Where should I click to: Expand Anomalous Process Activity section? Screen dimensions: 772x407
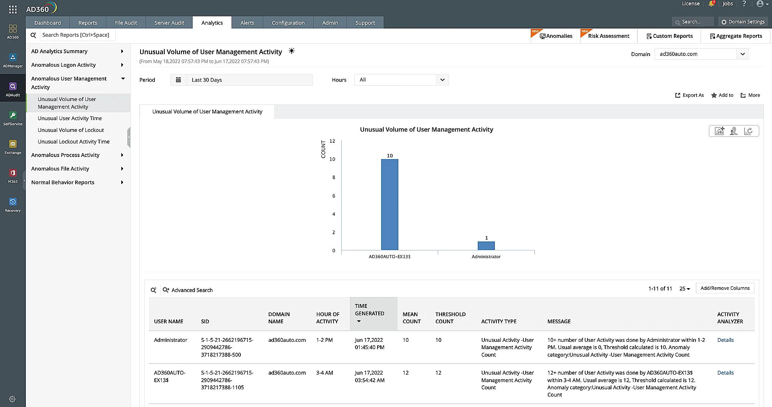click(x=122, y=155)
